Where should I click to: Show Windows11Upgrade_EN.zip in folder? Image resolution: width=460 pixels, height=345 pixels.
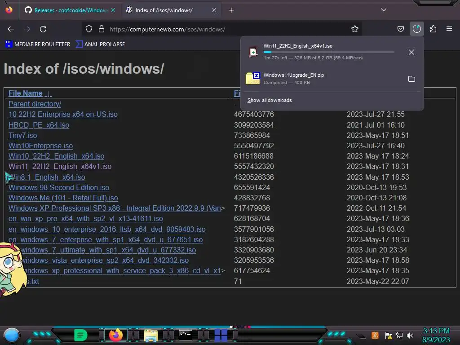click(411, 79)
